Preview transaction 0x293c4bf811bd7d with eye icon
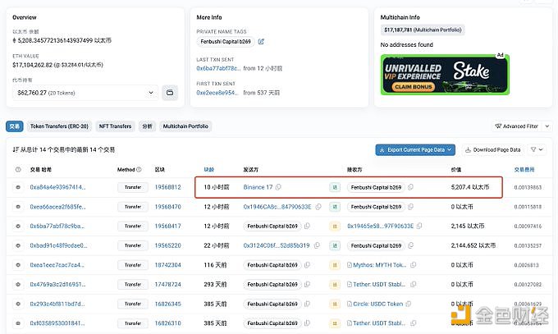 click(18, 304)
